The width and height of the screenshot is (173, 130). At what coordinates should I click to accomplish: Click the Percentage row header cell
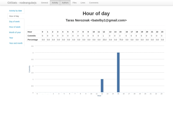click(x=34, y=40)
